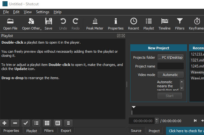Open the Recent panel from toolbar
This screenshot has width=204, height=135.
click(x=133, y=24)
